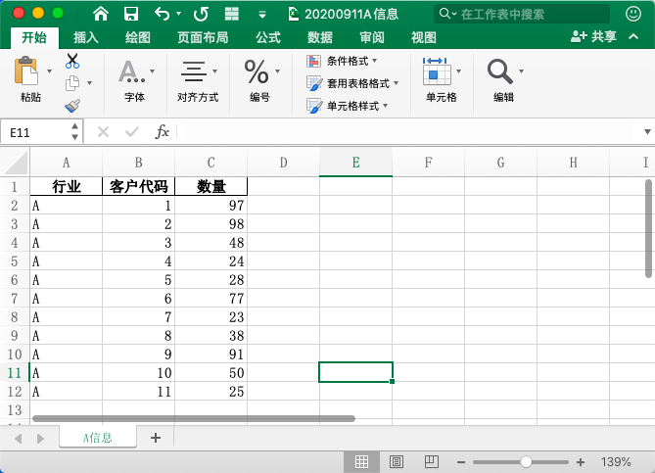
Task: Switch to the 审阅 tab
Action: tap(372, 37)
